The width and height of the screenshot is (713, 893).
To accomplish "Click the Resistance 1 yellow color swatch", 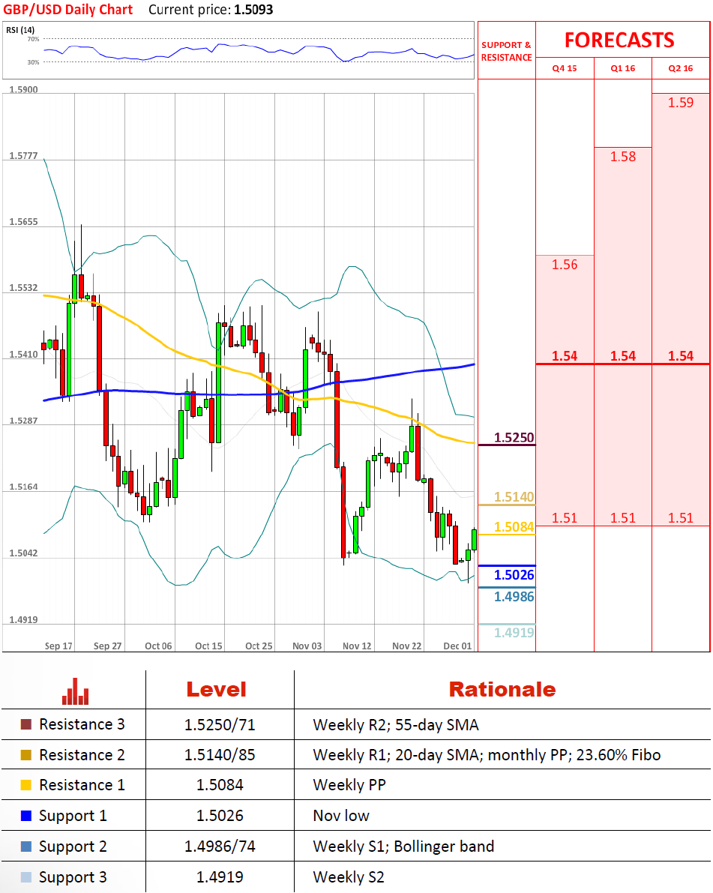I will tap(25, 785).
